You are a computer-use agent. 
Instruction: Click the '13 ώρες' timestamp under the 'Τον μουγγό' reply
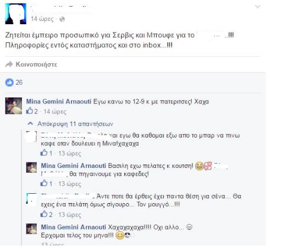click(70, 215)
